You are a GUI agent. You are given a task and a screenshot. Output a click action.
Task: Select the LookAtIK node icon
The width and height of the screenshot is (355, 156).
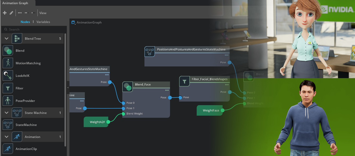click(x=8, y=76)
